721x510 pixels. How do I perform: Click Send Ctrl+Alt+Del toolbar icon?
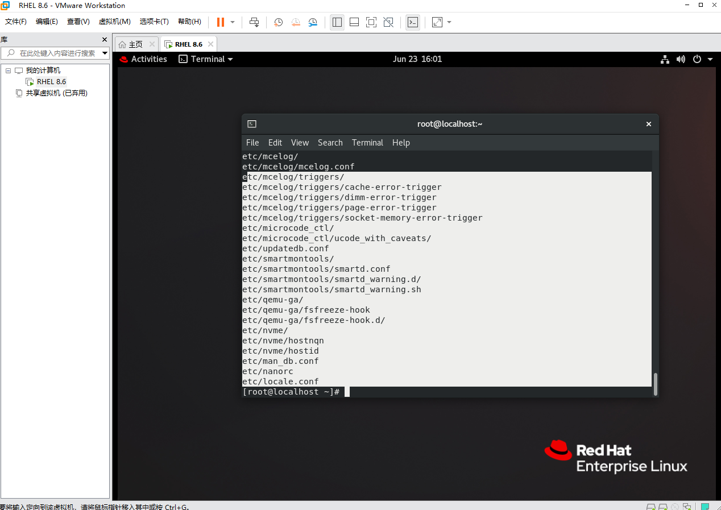pos(254,22)
